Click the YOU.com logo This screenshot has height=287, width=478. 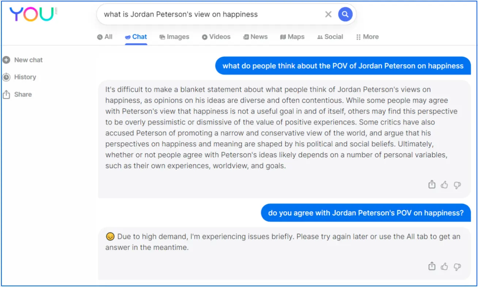point(33,14)
